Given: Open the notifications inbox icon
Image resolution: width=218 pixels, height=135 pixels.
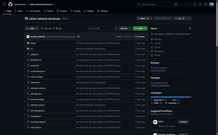Looking at the screenshot, I should tap(206, 4).
